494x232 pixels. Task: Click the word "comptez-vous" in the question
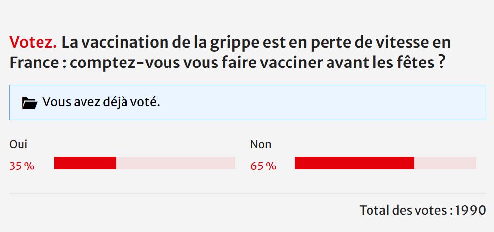pos(116,64)
